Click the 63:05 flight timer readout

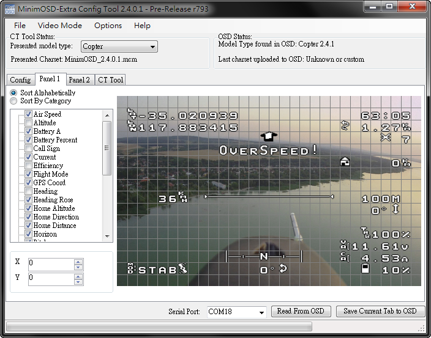[x=386, y=116]
